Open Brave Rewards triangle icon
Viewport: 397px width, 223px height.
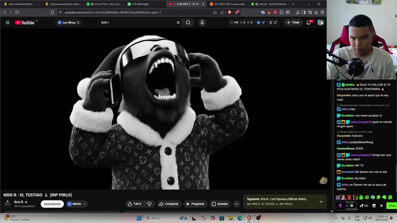click(x=237, y=12)
